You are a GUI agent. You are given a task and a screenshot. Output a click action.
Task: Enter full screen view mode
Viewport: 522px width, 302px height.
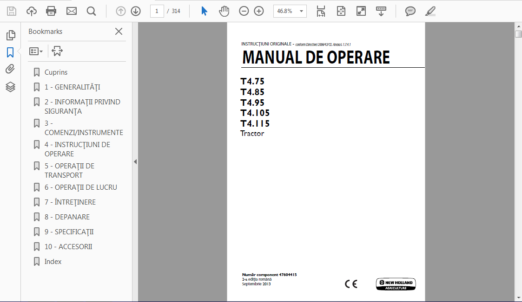(x=361, y=11)
